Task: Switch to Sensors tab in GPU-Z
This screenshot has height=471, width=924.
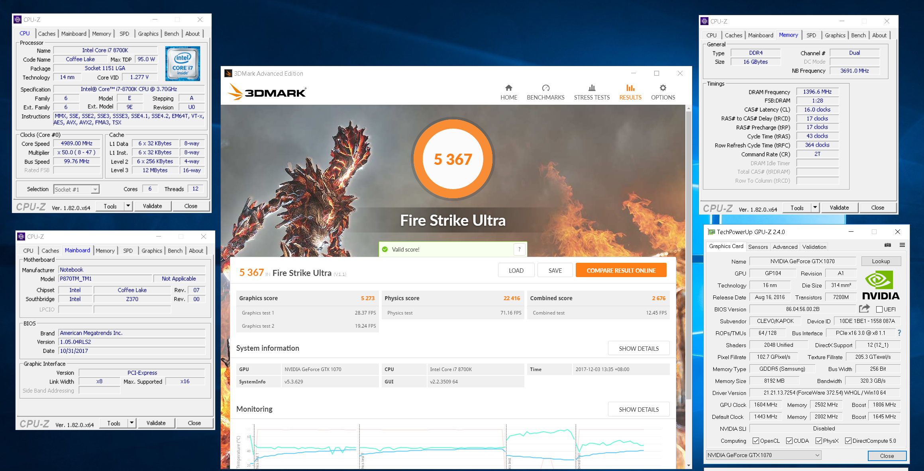Action: 758,247
